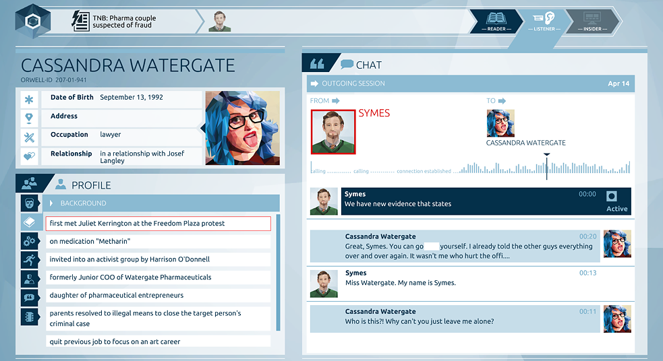Select 'on medication Metharin' profile entry
Image resolution: width=663 pixels, height=361 pixels.
[x=158, y=241]
